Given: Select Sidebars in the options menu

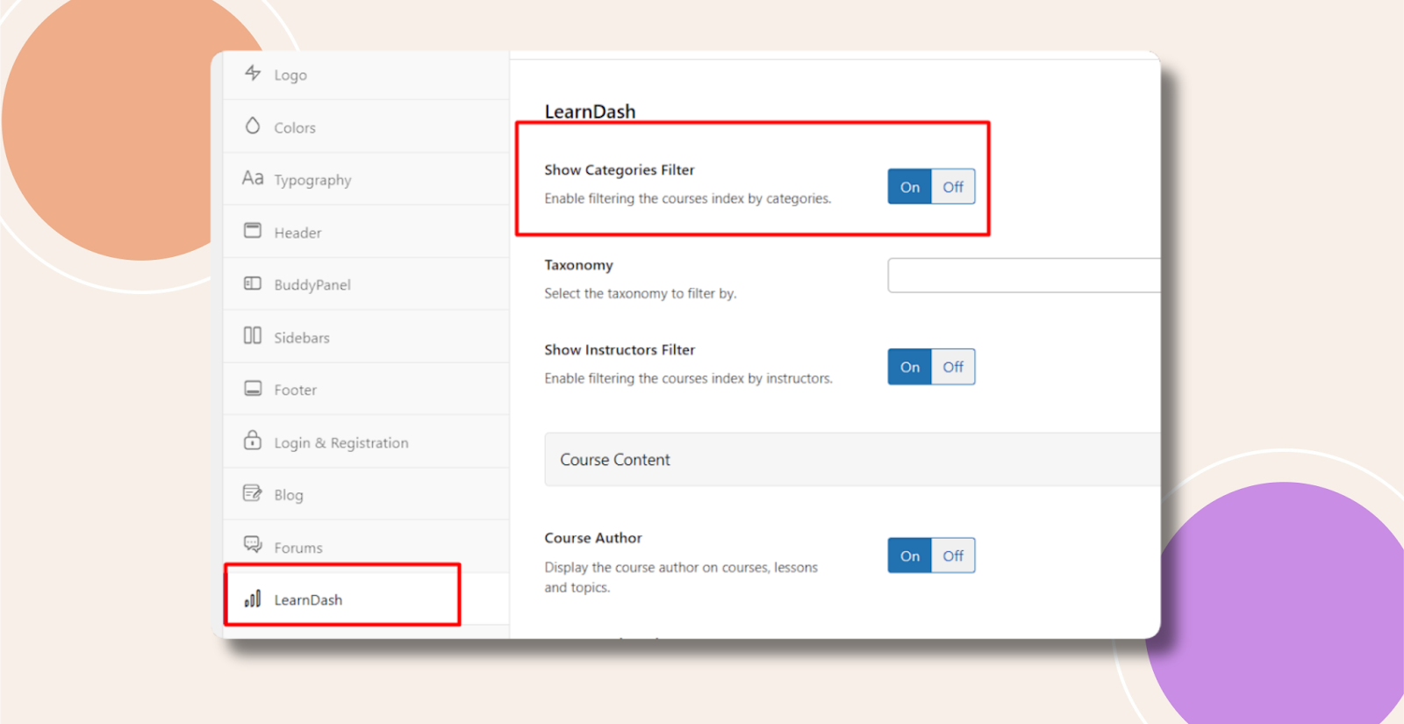Looking at the screenshot, I should pos(367,337).
